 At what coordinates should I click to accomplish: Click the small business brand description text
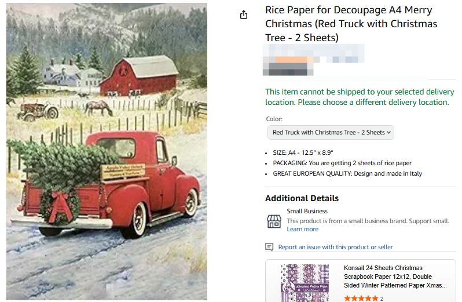368,221
